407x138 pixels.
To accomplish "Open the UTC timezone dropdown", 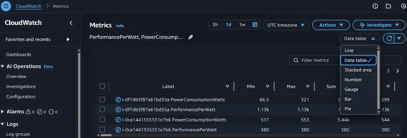I will 286,25.
